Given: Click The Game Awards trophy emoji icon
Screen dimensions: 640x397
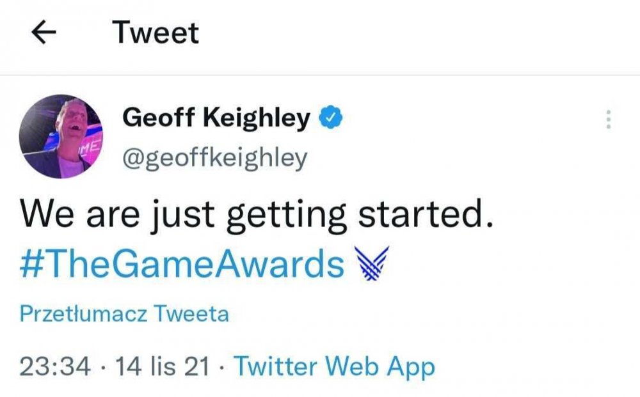Looking at the screenshot, I should tap(372, 264).
